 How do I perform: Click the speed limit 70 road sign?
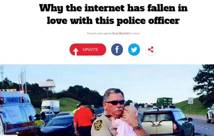pos(191,101)
